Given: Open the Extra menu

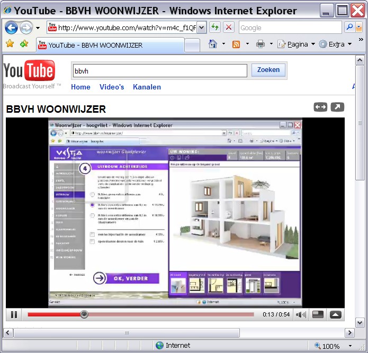Looking at the screenshot, I should click(335, 44).
